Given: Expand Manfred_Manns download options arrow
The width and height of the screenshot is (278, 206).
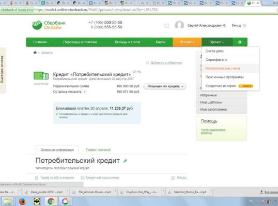Looking at the screenshot, I should tap(211, 192).
